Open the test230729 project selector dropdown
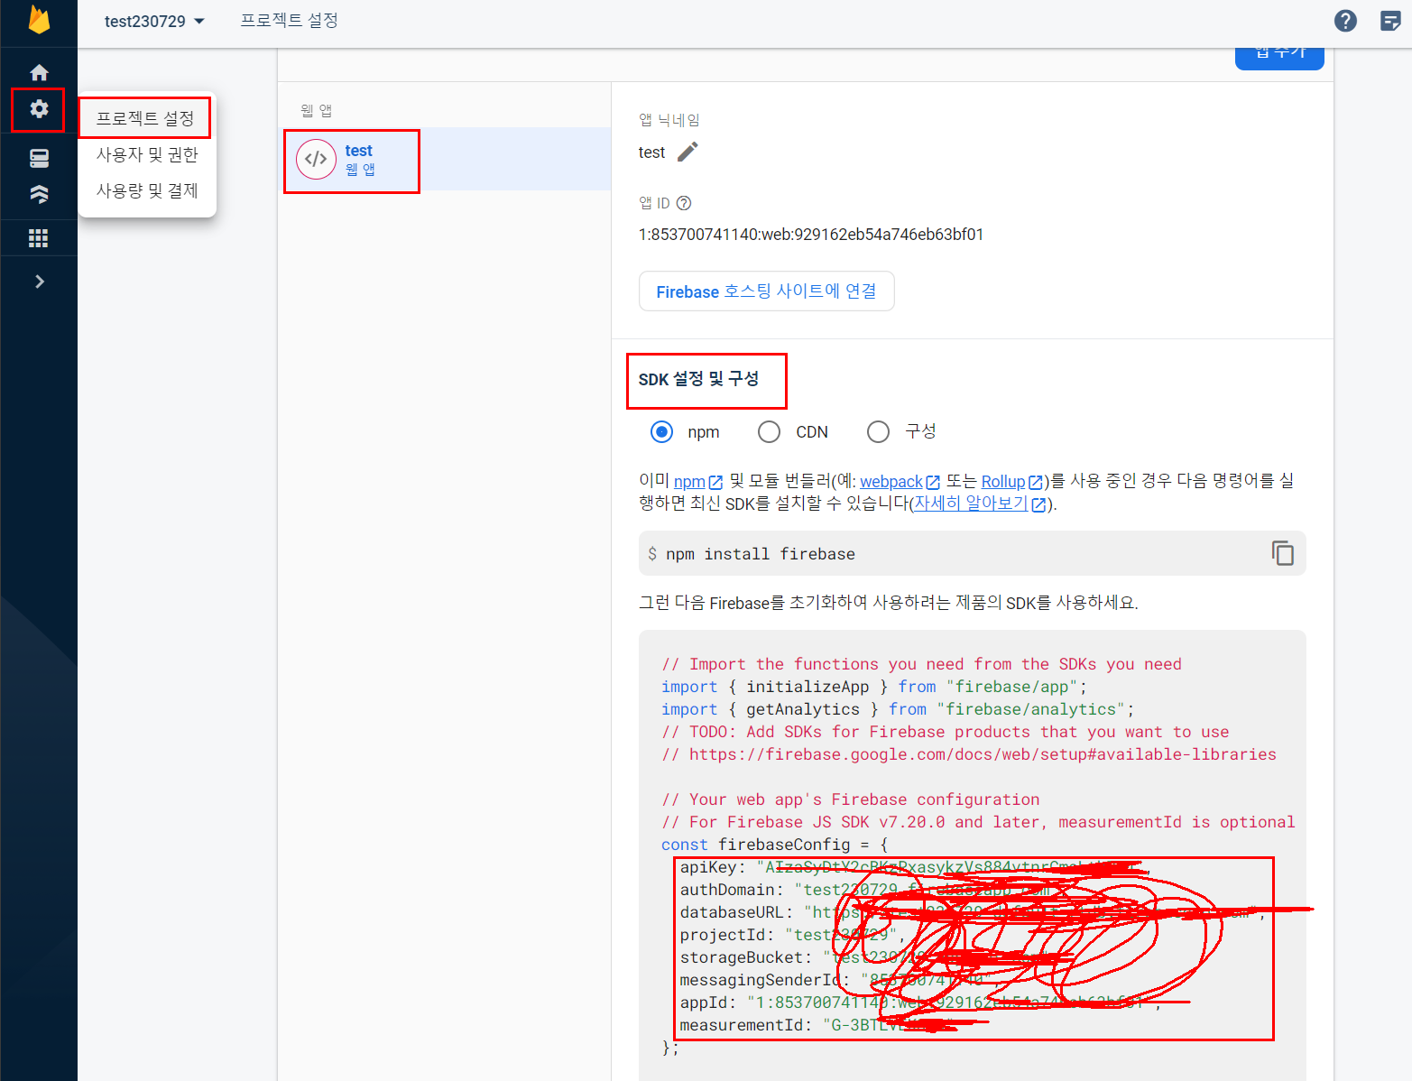1412x1081 pixels. tap(154, 21)
